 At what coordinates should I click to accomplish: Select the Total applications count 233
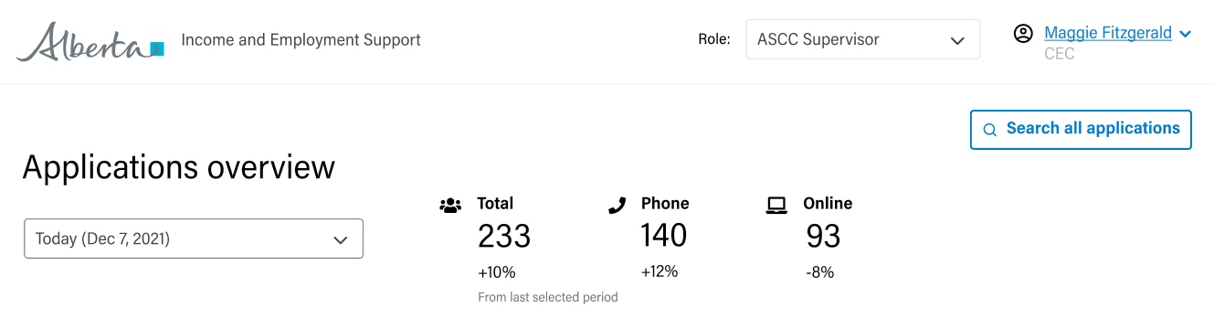pos(504,237)
